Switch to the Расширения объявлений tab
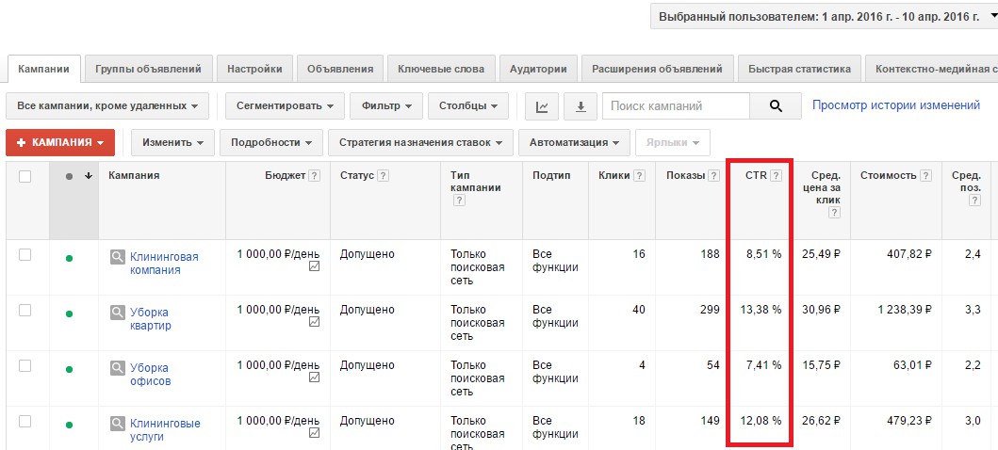998x450 pixels. [658, 69]
